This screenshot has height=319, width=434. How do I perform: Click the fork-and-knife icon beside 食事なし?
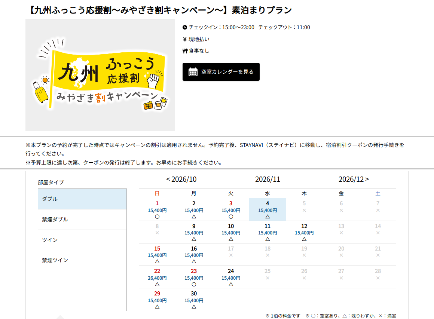185,51
